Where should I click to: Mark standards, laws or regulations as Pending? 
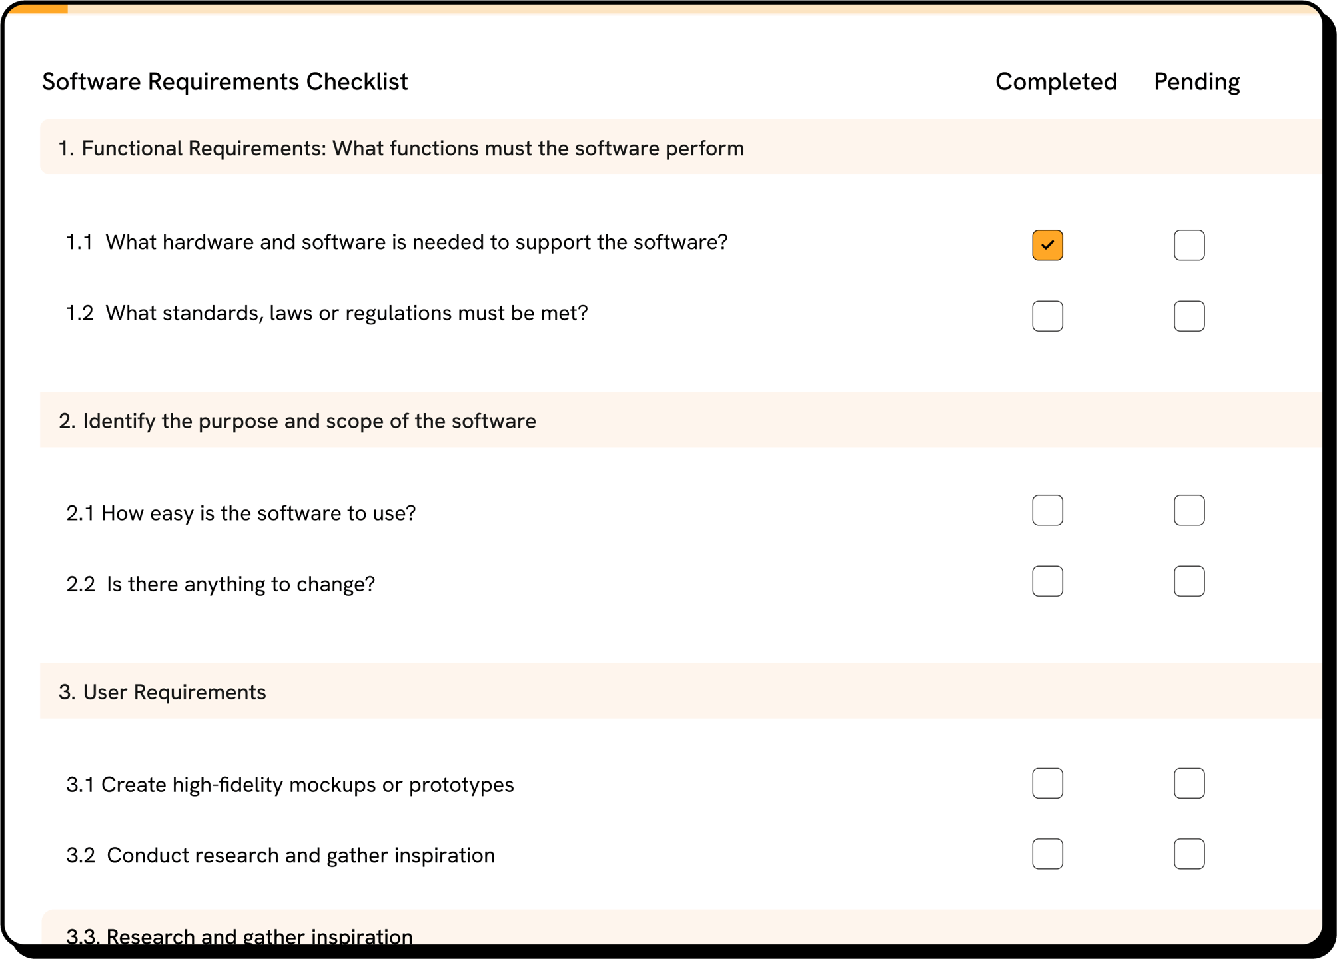[1188, 316]
